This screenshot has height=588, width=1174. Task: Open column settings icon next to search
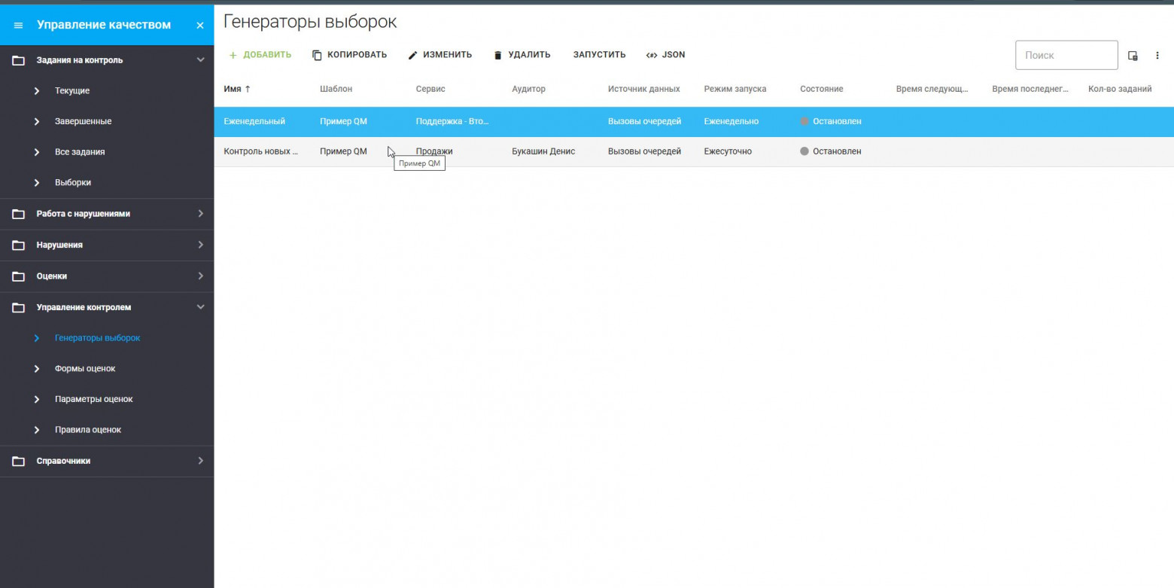(x=1133, y=56)
